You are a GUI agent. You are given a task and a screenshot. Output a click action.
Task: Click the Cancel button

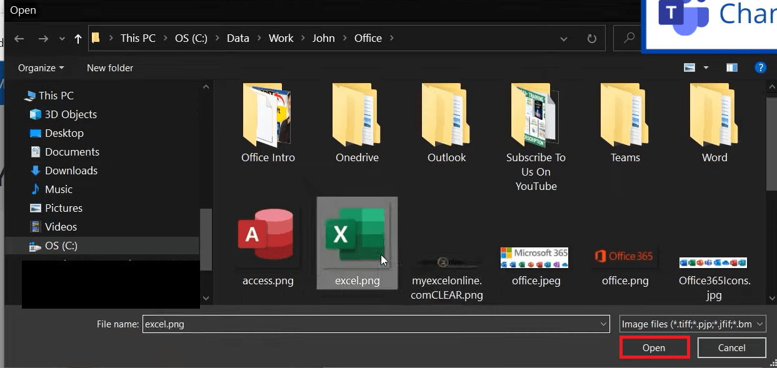coord(731,347)
